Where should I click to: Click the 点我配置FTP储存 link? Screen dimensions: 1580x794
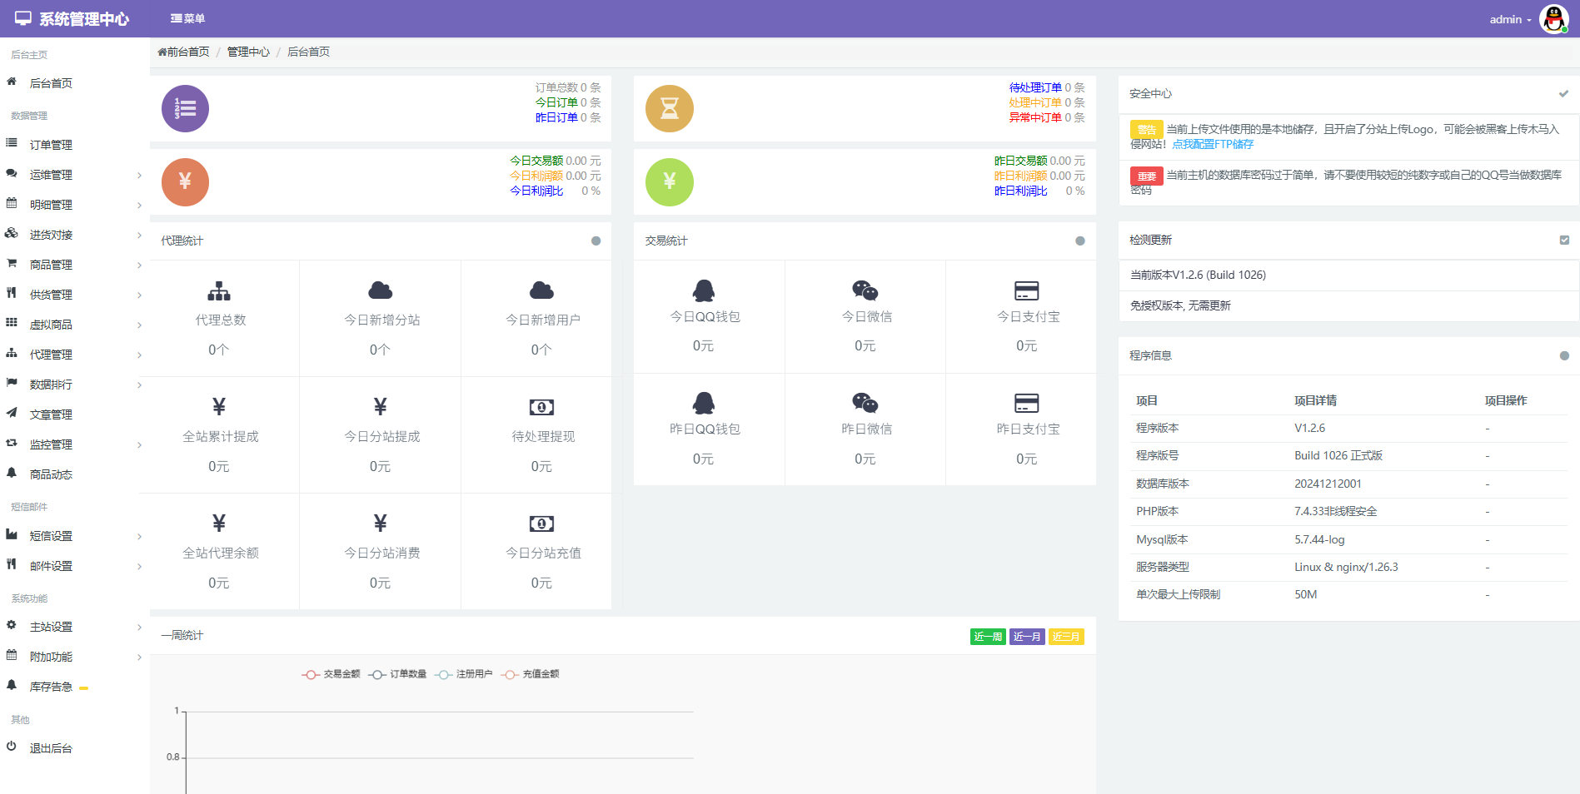[1213, 144]
